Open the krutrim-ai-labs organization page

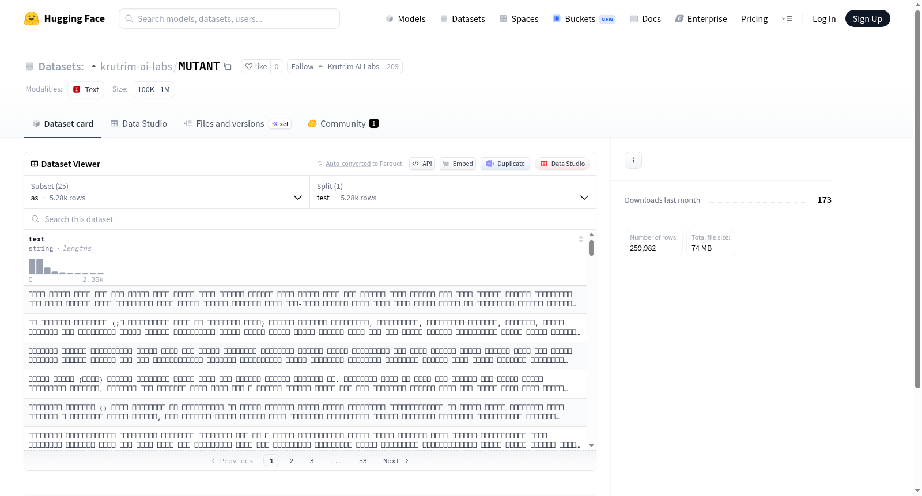click(136, 66)
